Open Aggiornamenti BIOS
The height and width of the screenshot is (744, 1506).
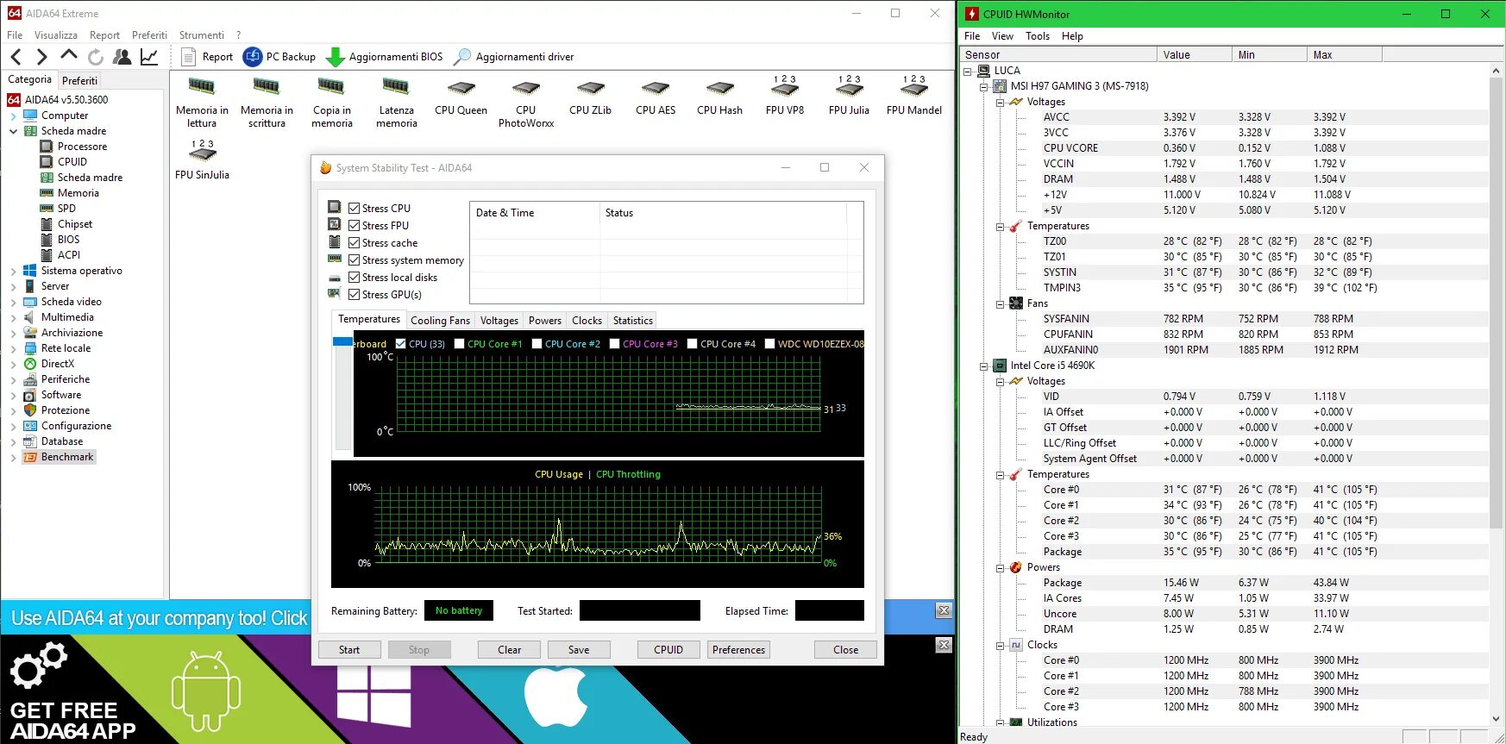click(385, 57)
